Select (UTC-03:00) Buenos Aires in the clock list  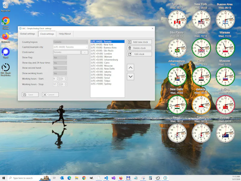(x=108, y=48)
